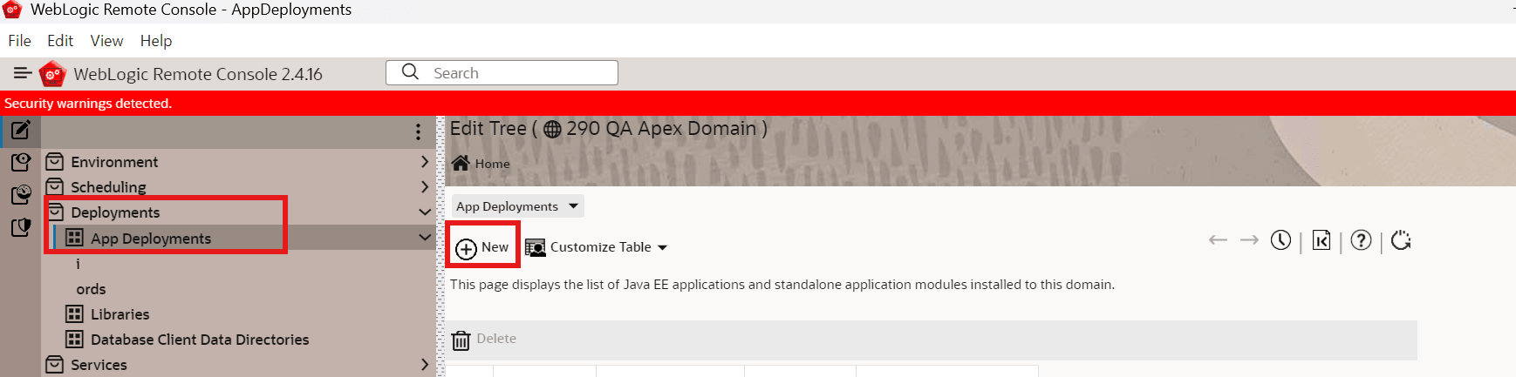
Task: Click the WebLogic Remote Console pentagon logo
Action: [53, 74]
